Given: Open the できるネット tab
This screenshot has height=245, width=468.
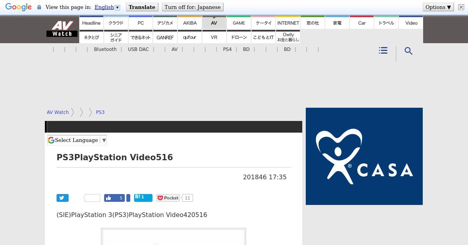Looking at the screenshot, I should [x=141, y=37].
